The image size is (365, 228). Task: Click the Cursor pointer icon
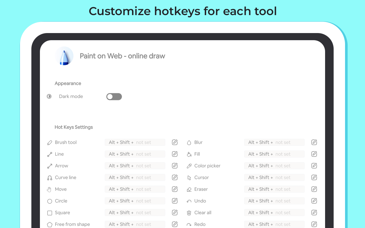189,178
